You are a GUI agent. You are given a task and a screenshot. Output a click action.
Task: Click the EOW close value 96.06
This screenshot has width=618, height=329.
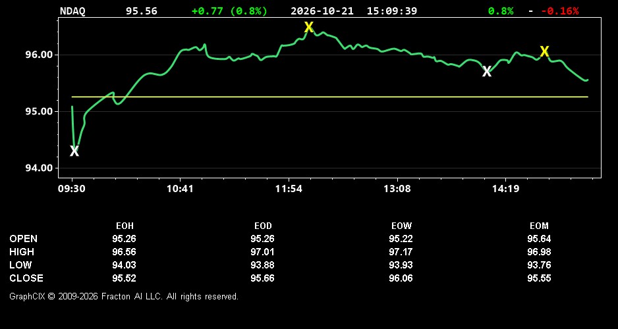tap(401, 278)
